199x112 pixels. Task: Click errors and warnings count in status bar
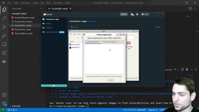[12, 110]
